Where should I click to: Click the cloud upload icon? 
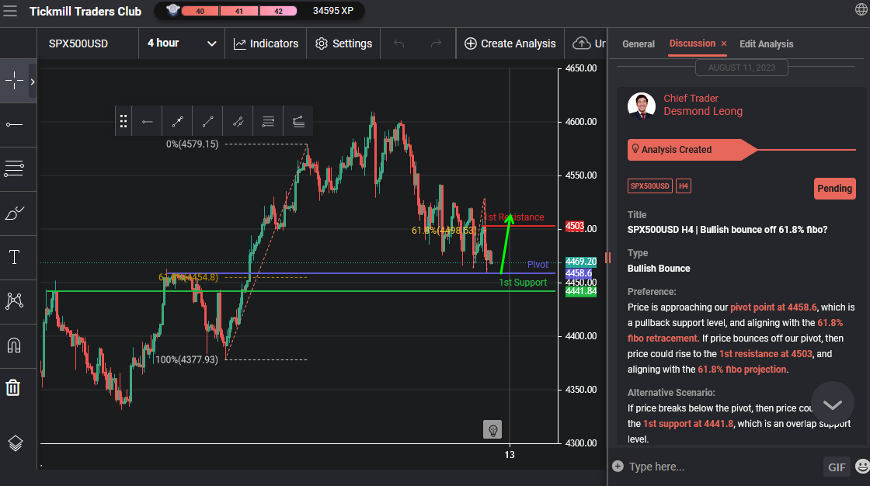click(582, 43)
